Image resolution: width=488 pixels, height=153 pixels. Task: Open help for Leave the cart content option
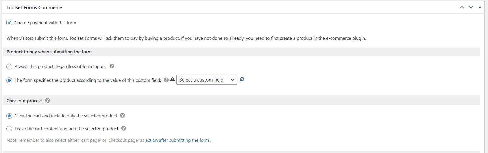pos(124,128)
